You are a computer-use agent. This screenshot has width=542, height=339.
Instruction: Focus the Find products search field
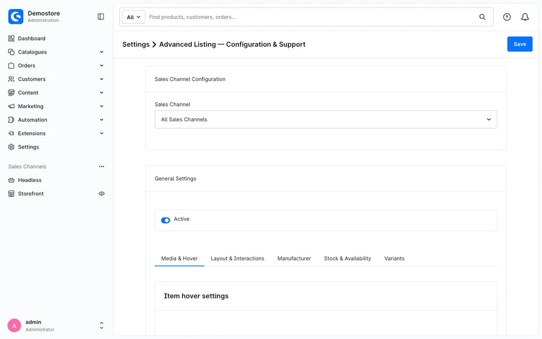click(311, 17)
